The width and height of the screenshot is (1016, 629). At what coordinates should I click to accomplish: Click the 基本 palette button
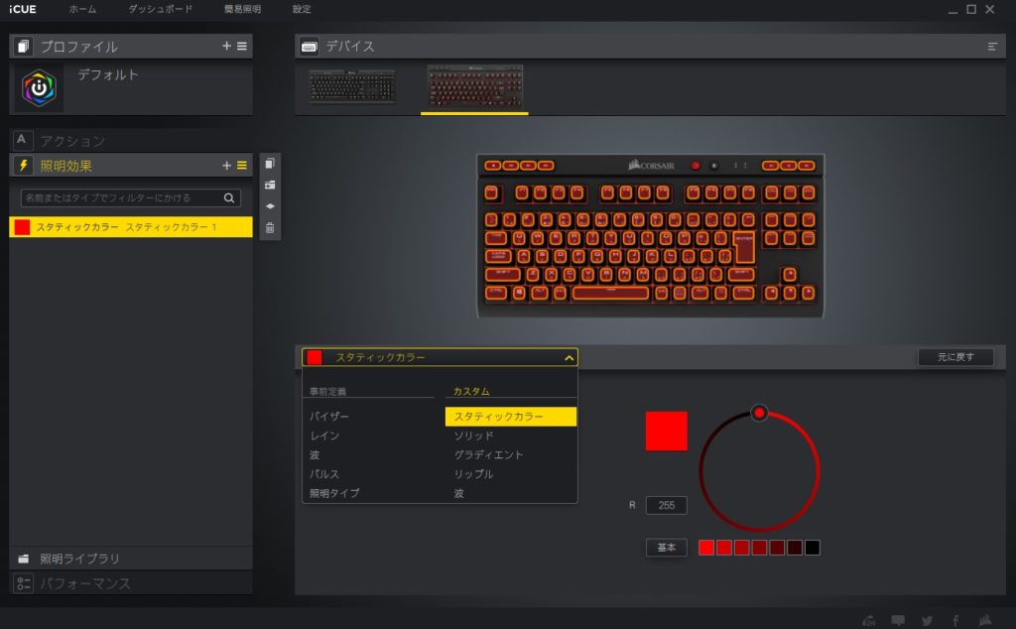(x=666, y=548)
